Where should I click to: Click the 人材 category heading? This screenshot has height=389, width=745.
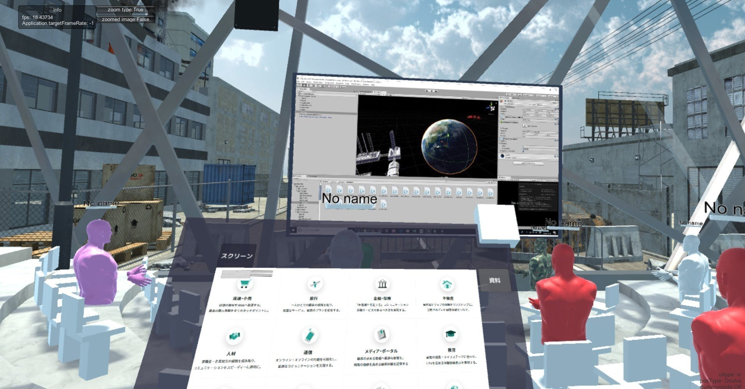231,354
